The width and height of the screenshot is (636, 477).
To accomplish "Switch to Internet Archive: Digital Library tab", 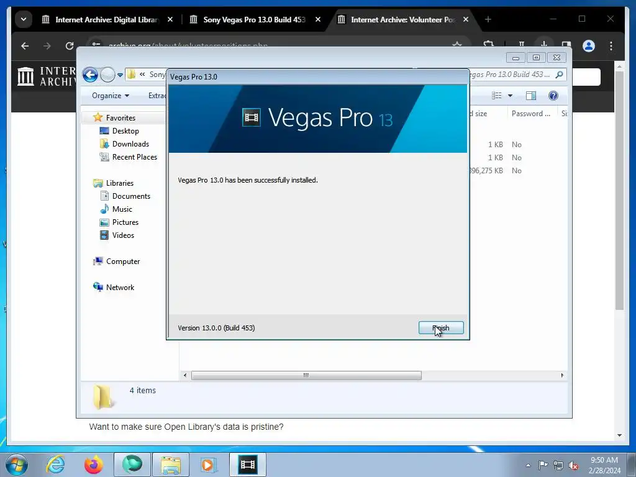I will tap(106, 19).
